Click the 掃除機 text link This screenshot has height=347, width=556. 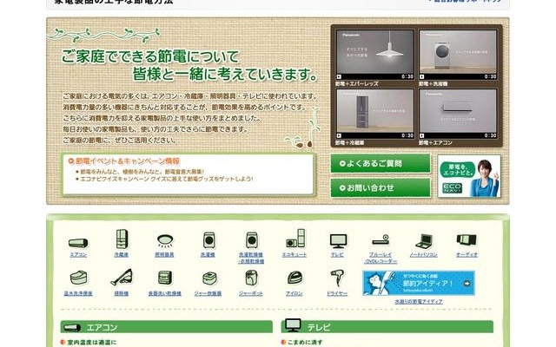click(x=122, y=293)
